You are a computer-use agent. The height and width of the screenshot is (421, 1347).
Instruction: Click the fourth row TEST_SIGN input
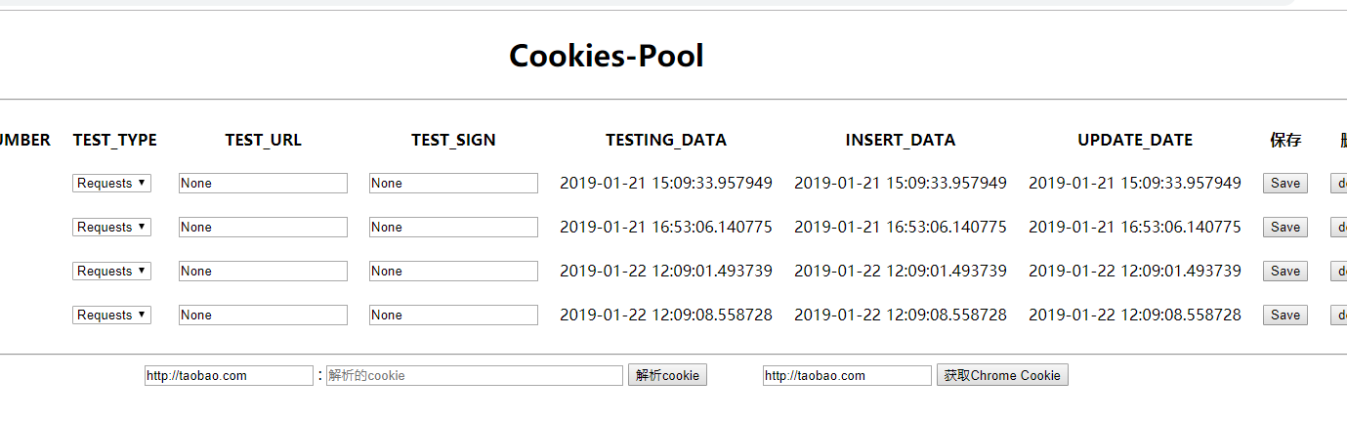click(453, 316)
